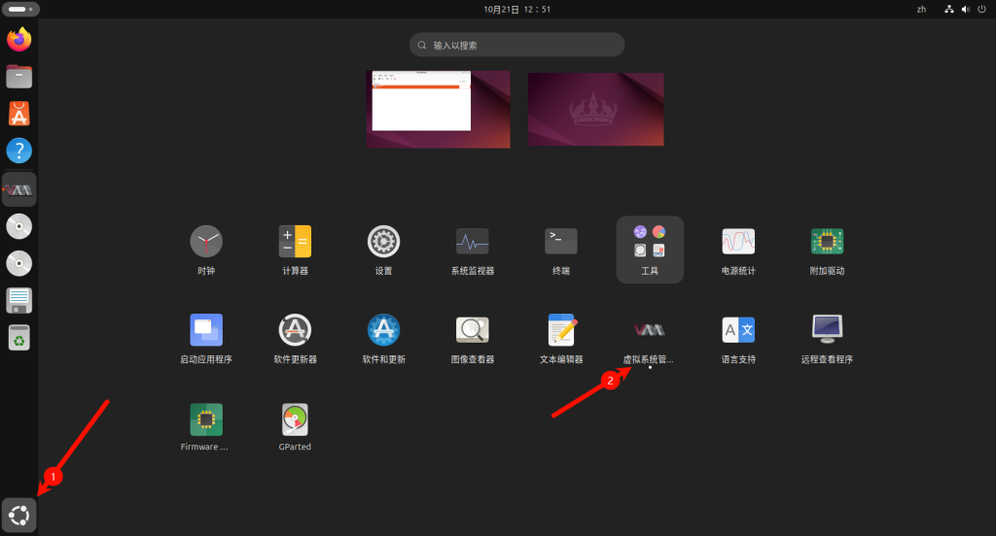
Task: Open 语言支持 language support
Action: coord(738,330)
